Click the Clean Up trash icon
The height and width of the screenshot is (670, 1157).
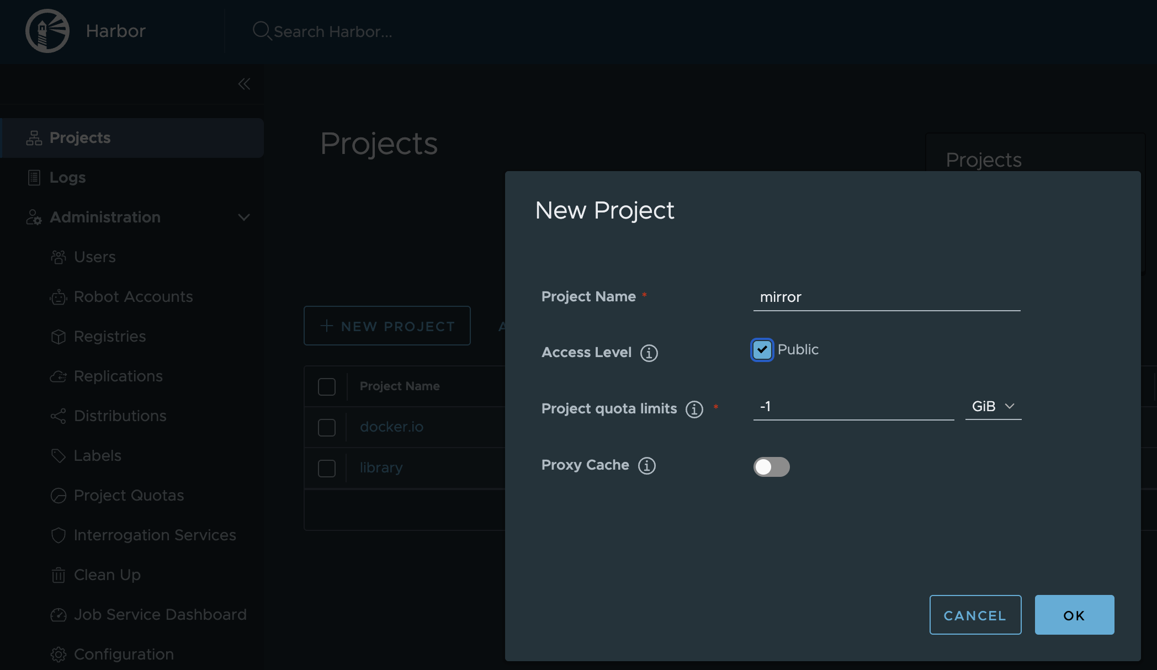click(x=59, y=575)
